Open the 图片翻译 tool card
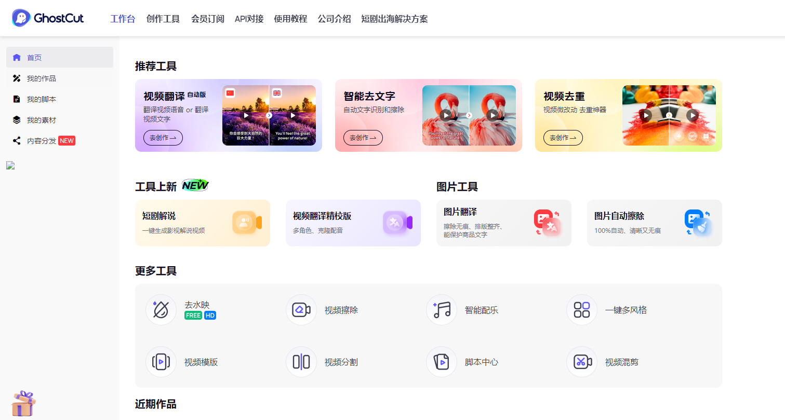 504,223
